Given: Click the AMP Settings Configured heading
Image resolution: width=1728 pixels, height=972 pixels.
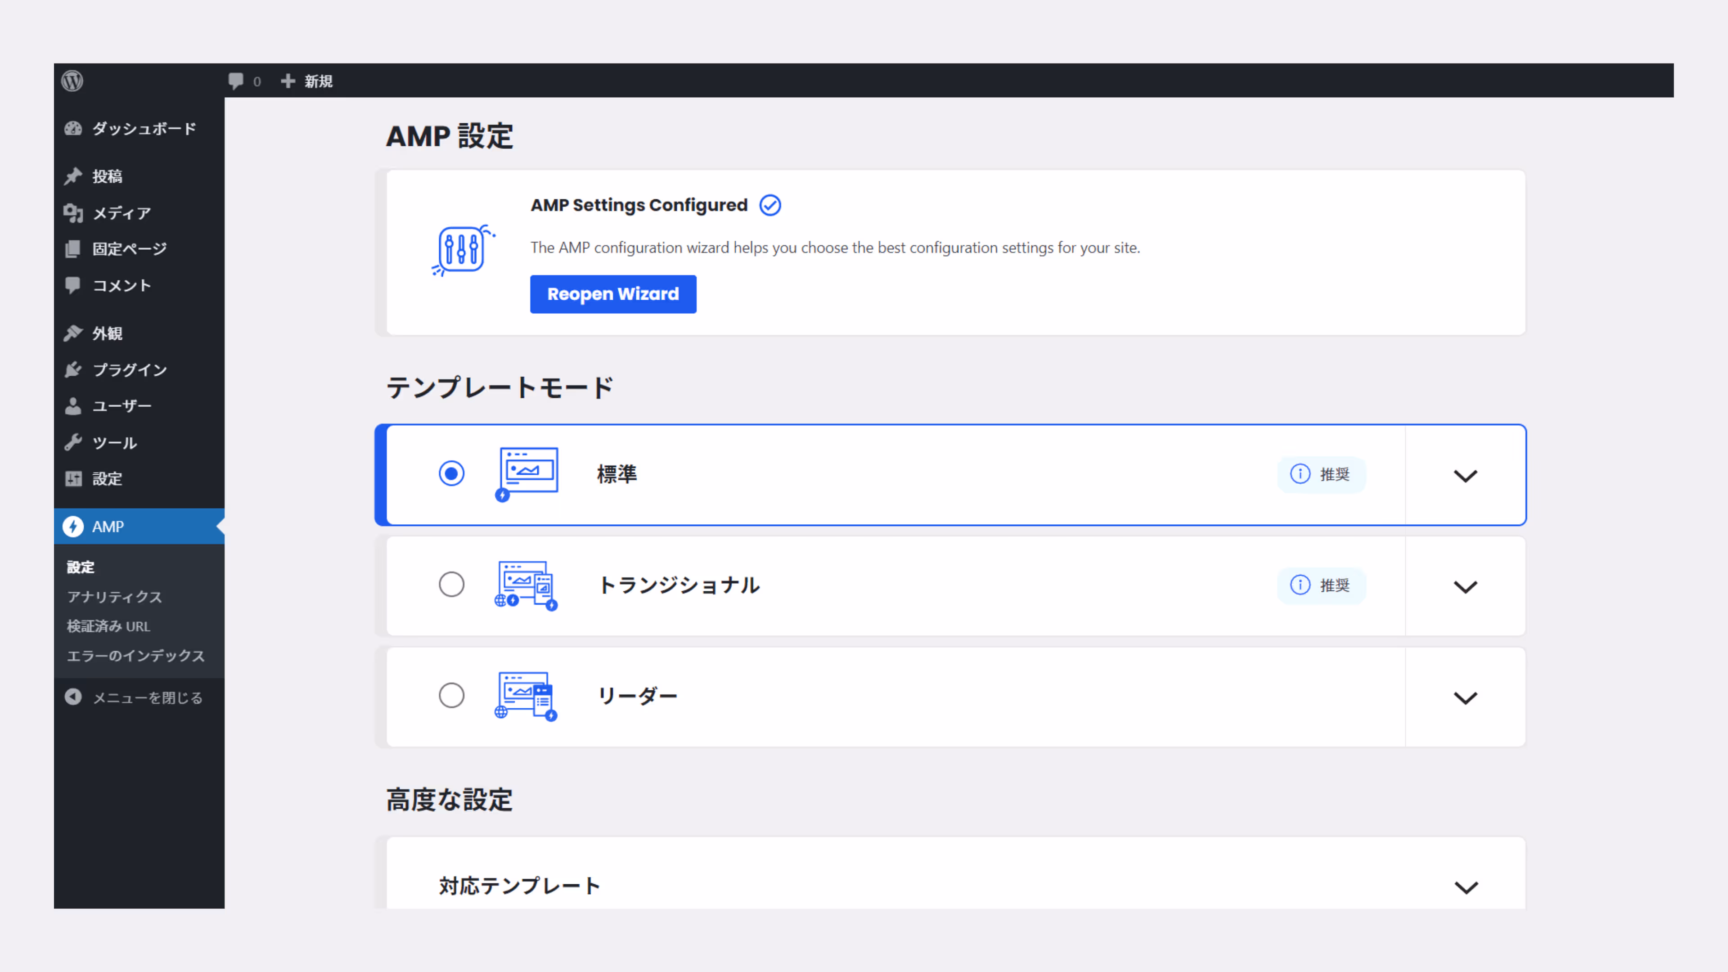Looking at the screenshot, I should [639, 205].
